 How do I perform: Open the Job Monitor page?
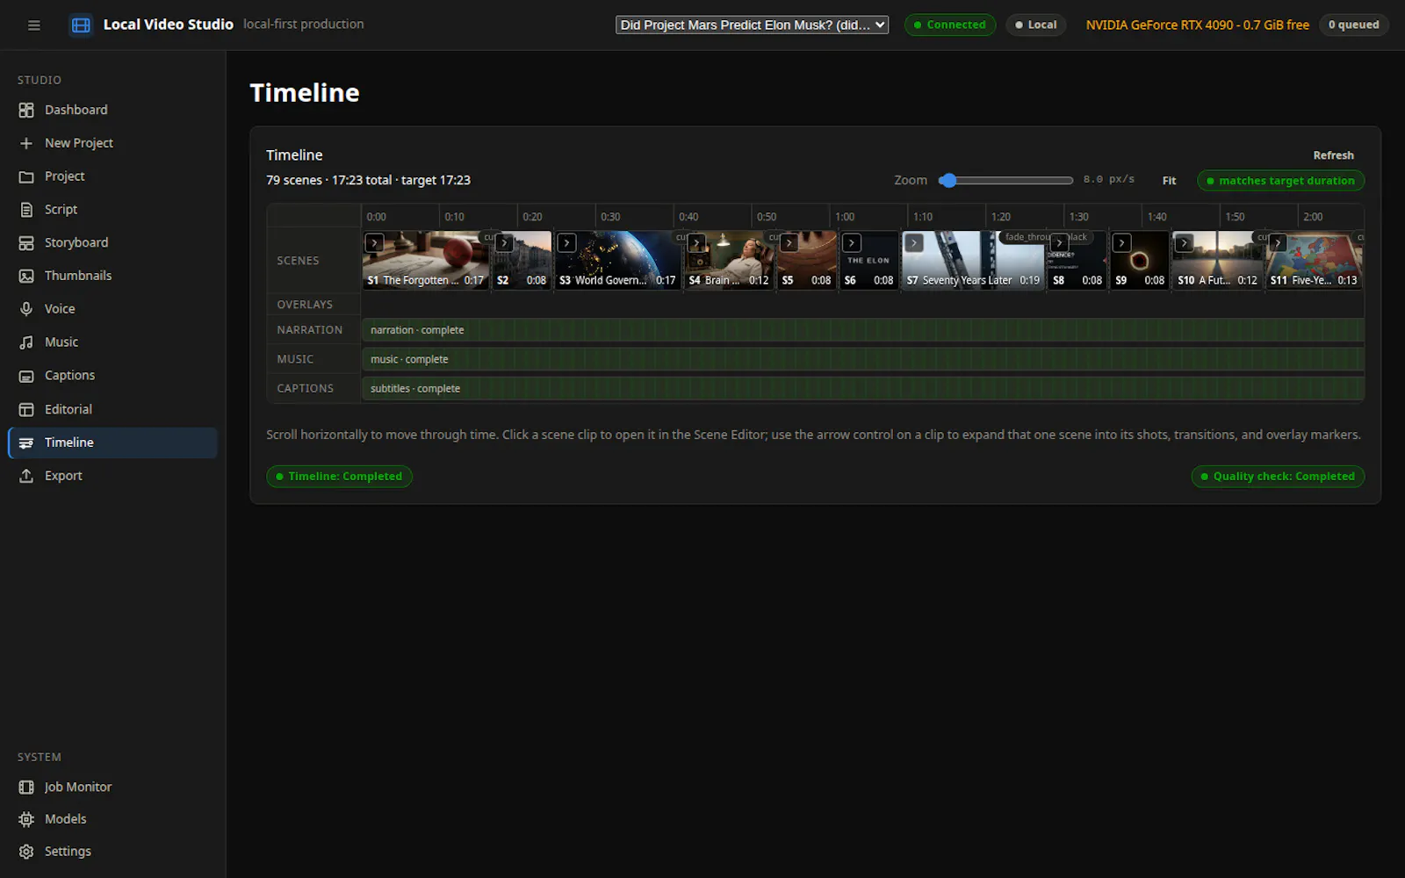(112, 788)
